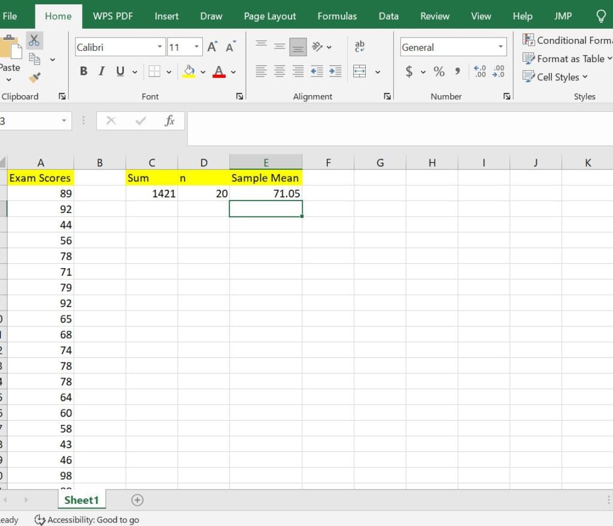Toggle italic formatting
The image size is (613, 526).
101,71
